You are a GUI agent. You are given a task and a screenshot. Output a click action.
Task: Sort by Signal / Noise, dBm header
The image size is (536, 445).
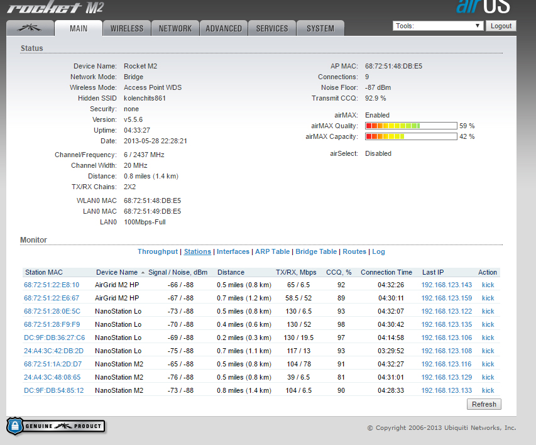tap(178, 273)
